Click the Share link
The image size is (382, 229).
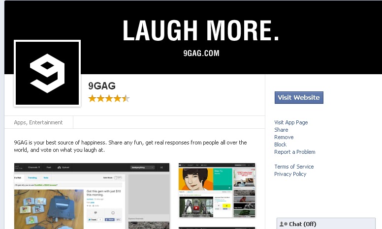point(281,130)
